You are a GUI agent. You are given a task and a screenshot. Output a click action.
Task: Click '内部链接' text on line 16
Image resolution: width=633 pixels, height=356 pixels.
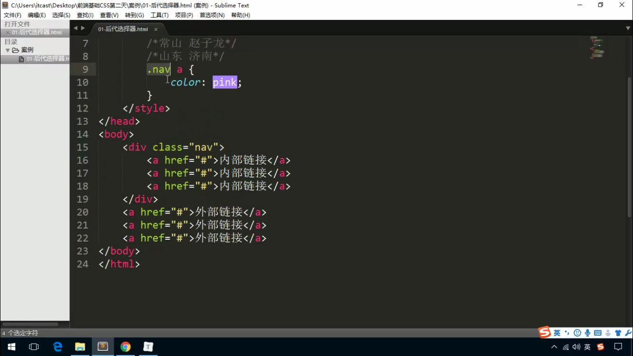(243, 160)
